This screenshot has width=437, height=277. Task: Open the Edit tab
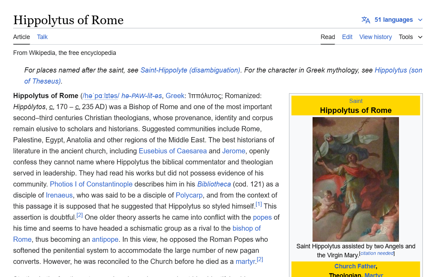[347, 37]
